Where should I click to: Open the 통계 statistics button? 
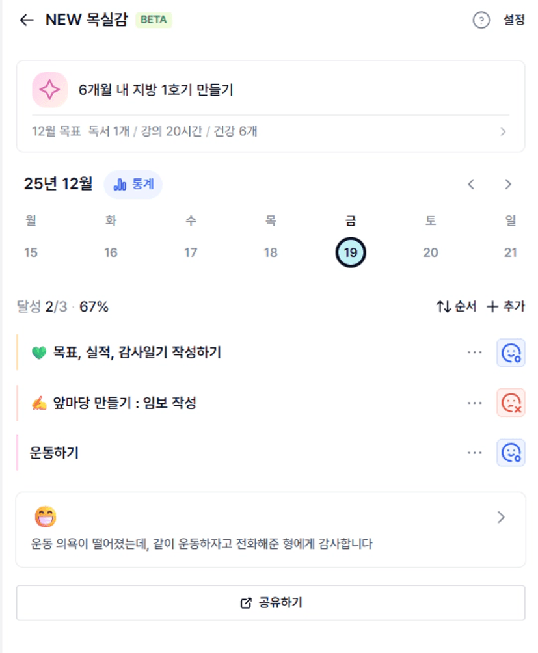point(133,185)
